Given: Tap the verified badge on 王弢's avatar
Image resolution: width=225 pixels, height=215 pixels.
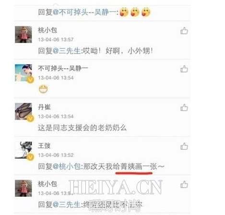Looking at the screenshot, I should tap(30, 157).
